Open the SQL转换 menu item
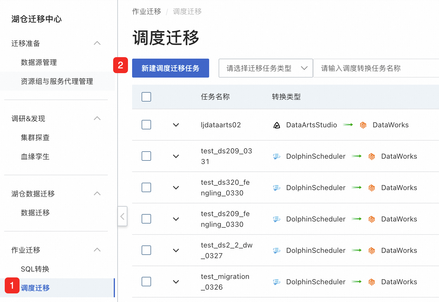The width and height of the screenshot is (439, 302). pos(35,269)
